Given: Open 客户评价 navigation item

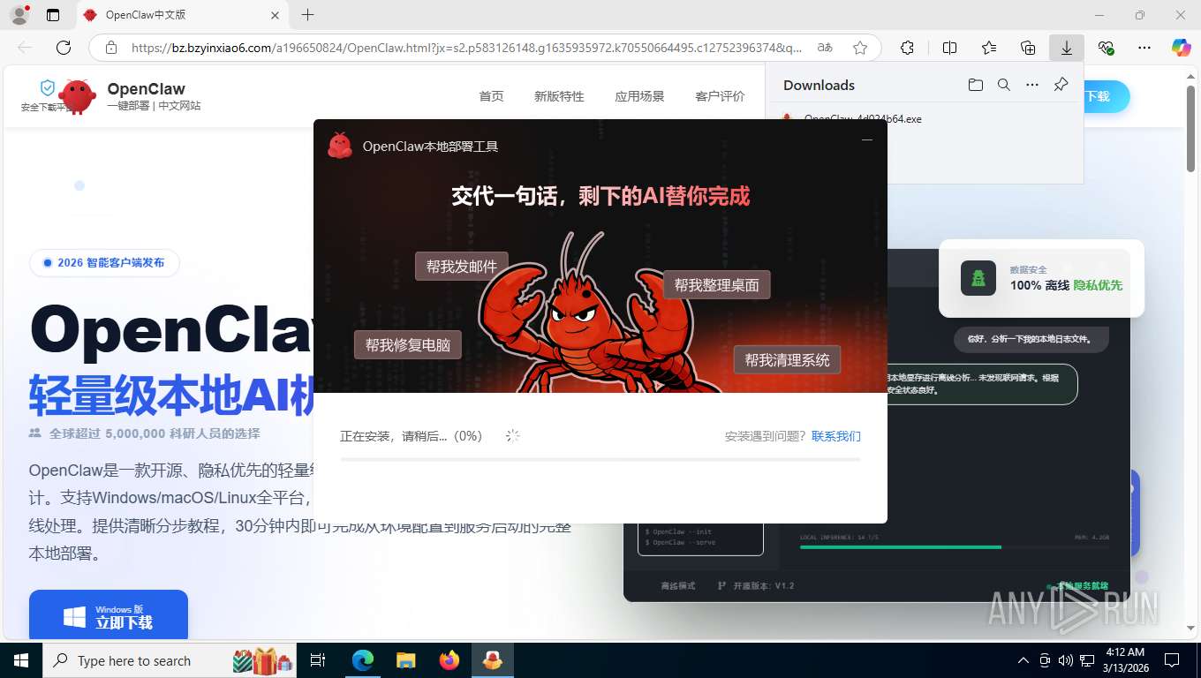Looking at the screenshot, I should [720, 96].
